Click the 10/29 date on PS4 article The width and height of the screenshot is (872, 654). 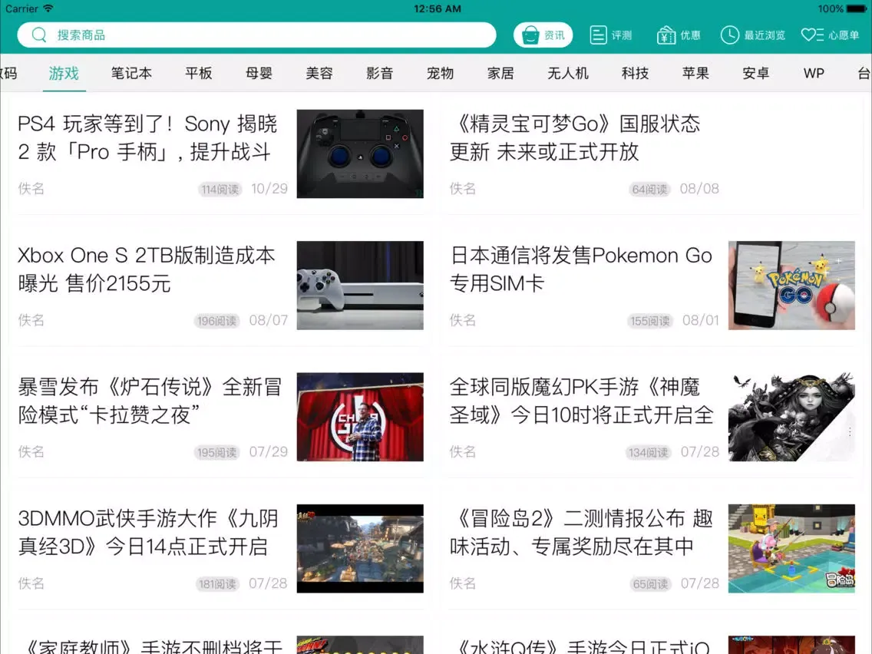click(x=269, y=189)
